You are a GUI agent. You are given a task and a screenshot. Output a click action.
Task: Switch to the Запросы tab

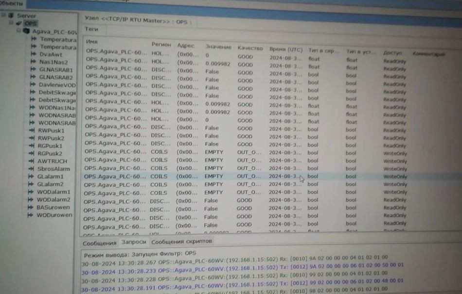133,241
